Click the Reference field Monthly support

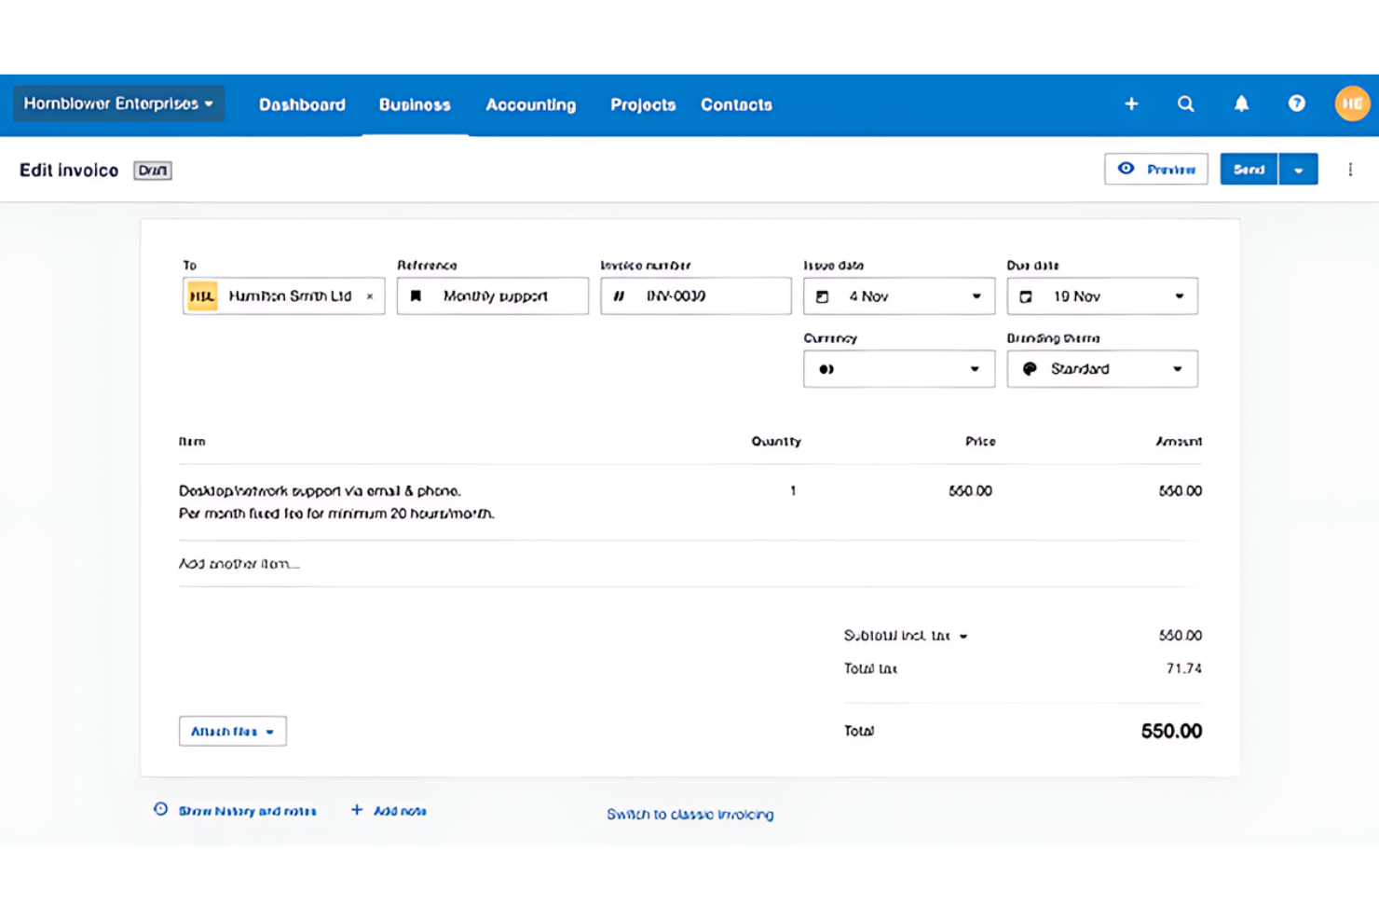pos(492,295)
